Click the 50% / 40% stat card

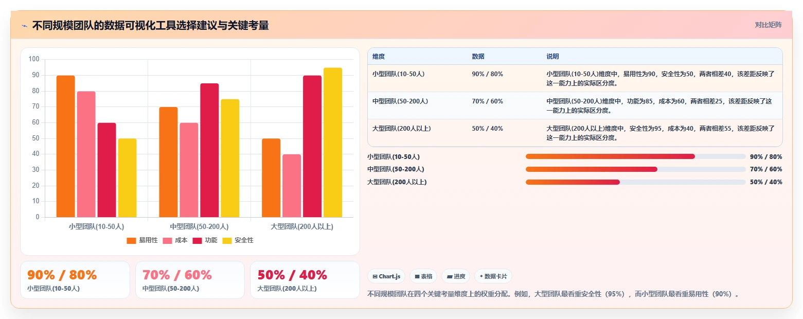[x=305, y=280]
